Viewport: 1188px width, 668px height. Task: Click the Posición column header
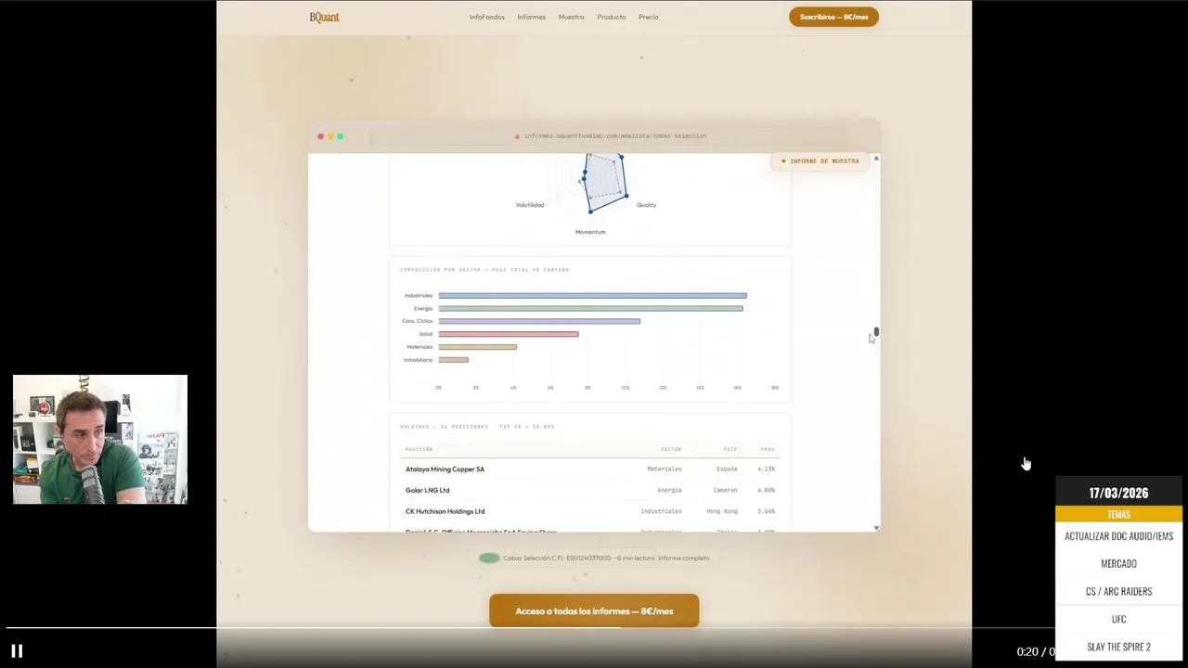(419, 449)
